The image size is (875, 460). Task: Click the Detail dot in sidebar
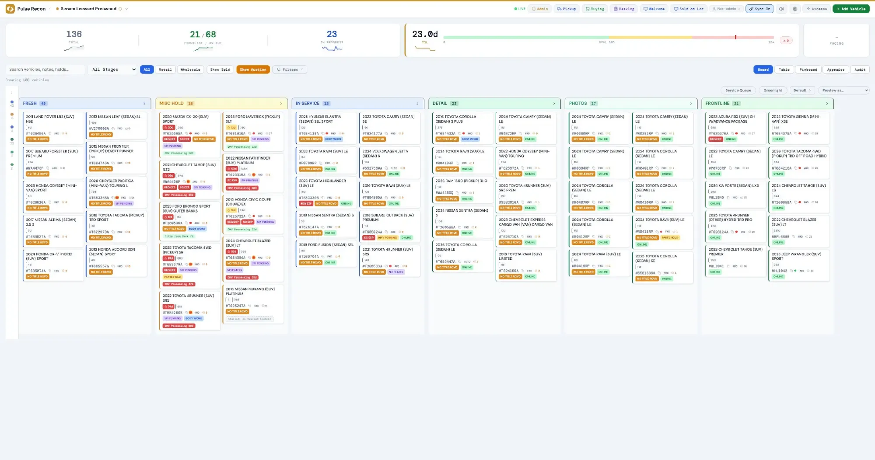point(12,139)
